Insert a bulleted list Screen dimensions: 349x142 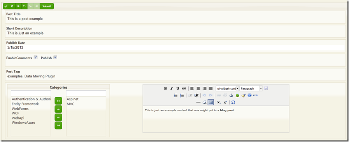click(175, 95)
